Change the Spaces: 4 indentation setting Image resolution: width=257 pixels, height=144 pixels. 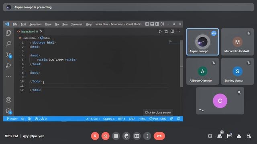tap(109, 119)
